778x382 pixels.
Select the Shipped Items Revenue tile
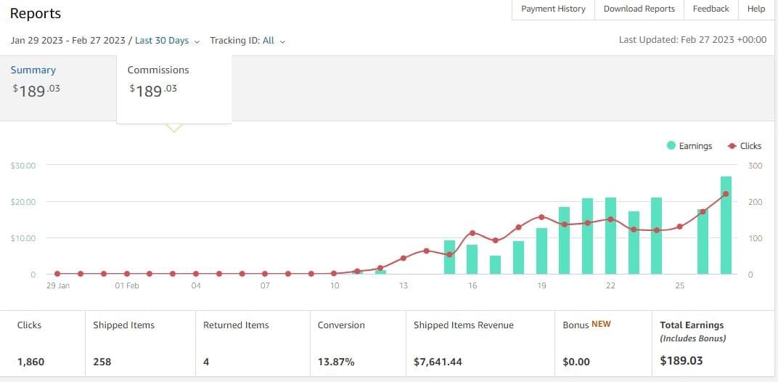tap(480, 344)
